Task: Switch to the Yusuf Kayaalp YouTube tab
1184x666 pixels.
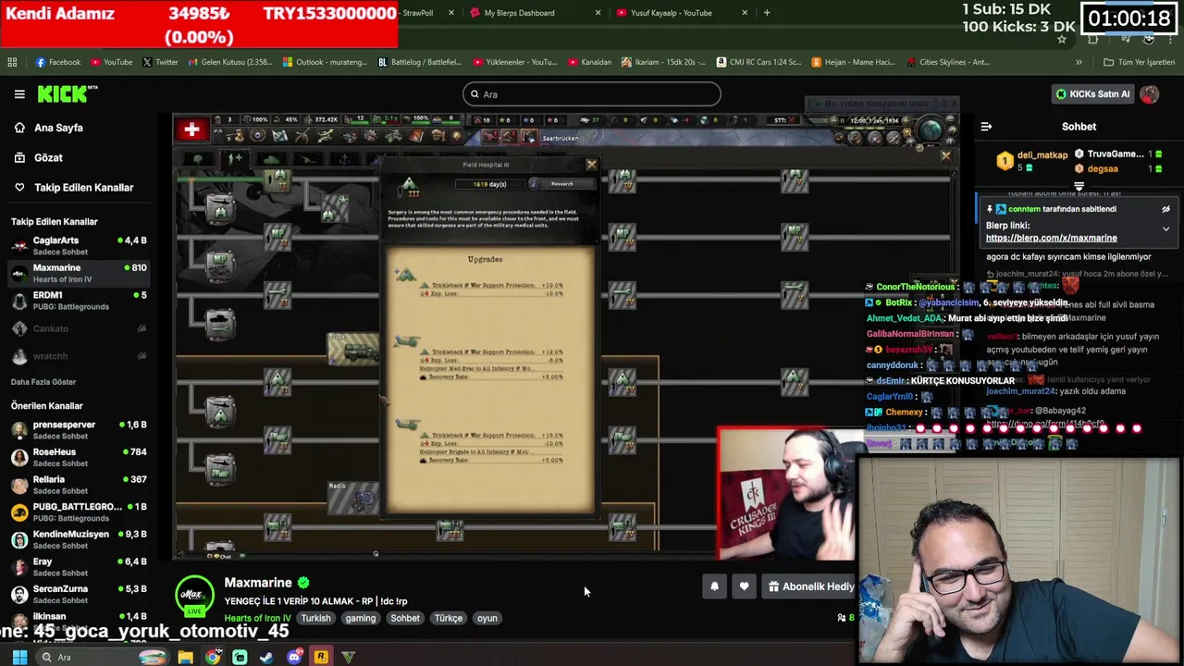Action: click(672, 13)
